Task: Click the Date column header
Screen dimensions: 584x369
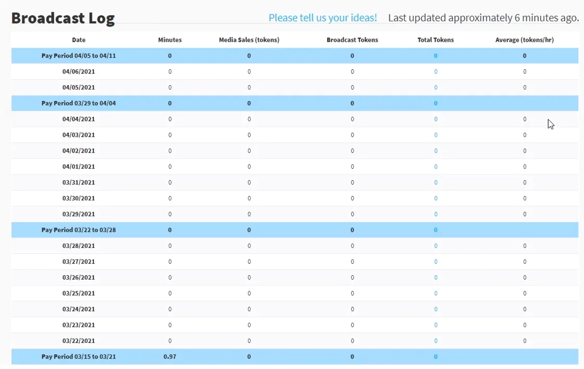Action: (79, 40)
